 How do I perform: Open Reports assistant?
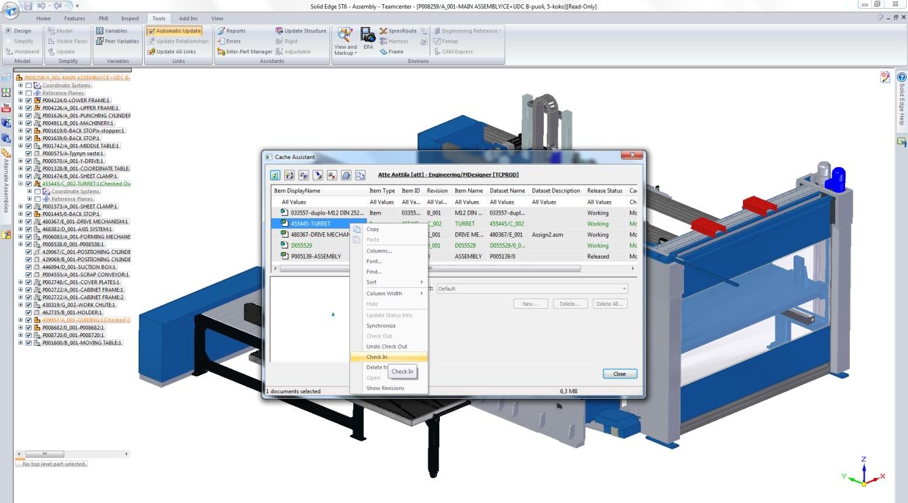coord(231,30)
